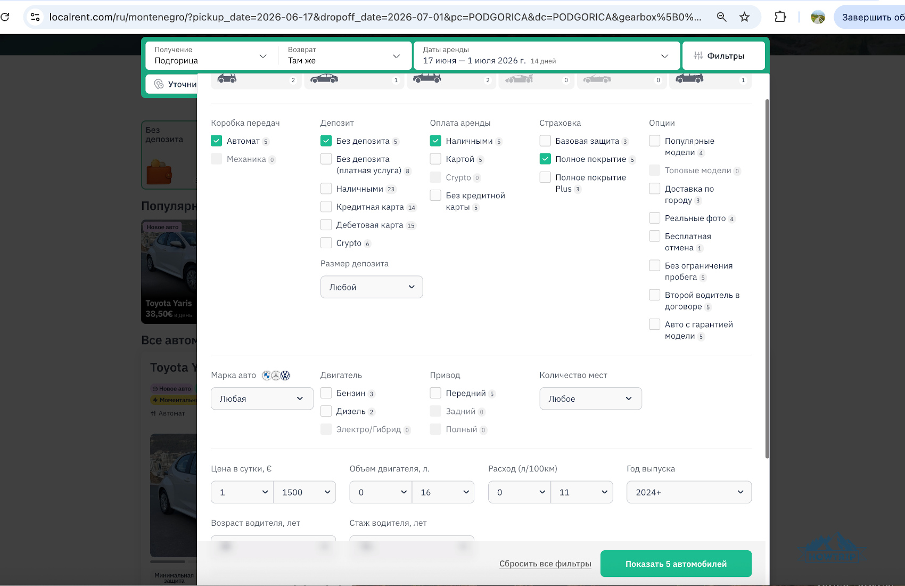Check the Без кредитной карты checkbox

[435, 196]
